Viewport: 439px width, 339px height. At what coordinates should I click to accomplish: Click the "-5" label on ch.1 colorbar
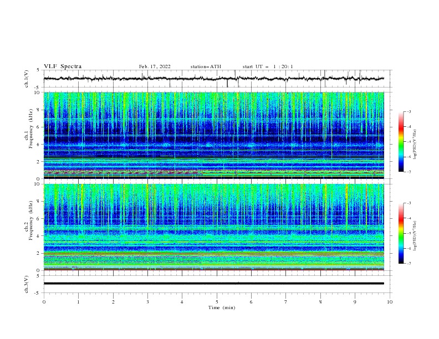409,142
